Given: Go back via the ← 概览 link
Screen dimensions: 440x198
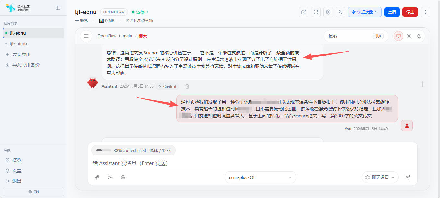Looking at the screenshot, I should coord(82,21).
